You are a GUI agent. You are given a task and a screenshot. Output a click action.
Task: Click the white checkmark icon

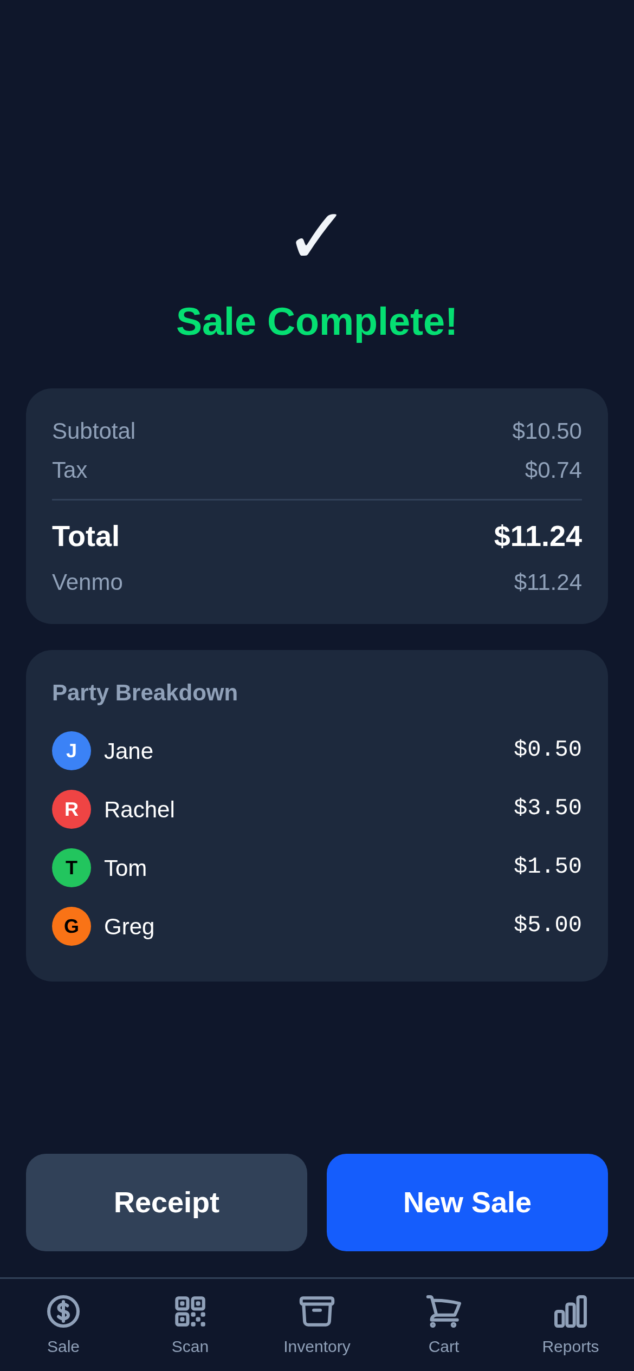[x=316, y=235]
